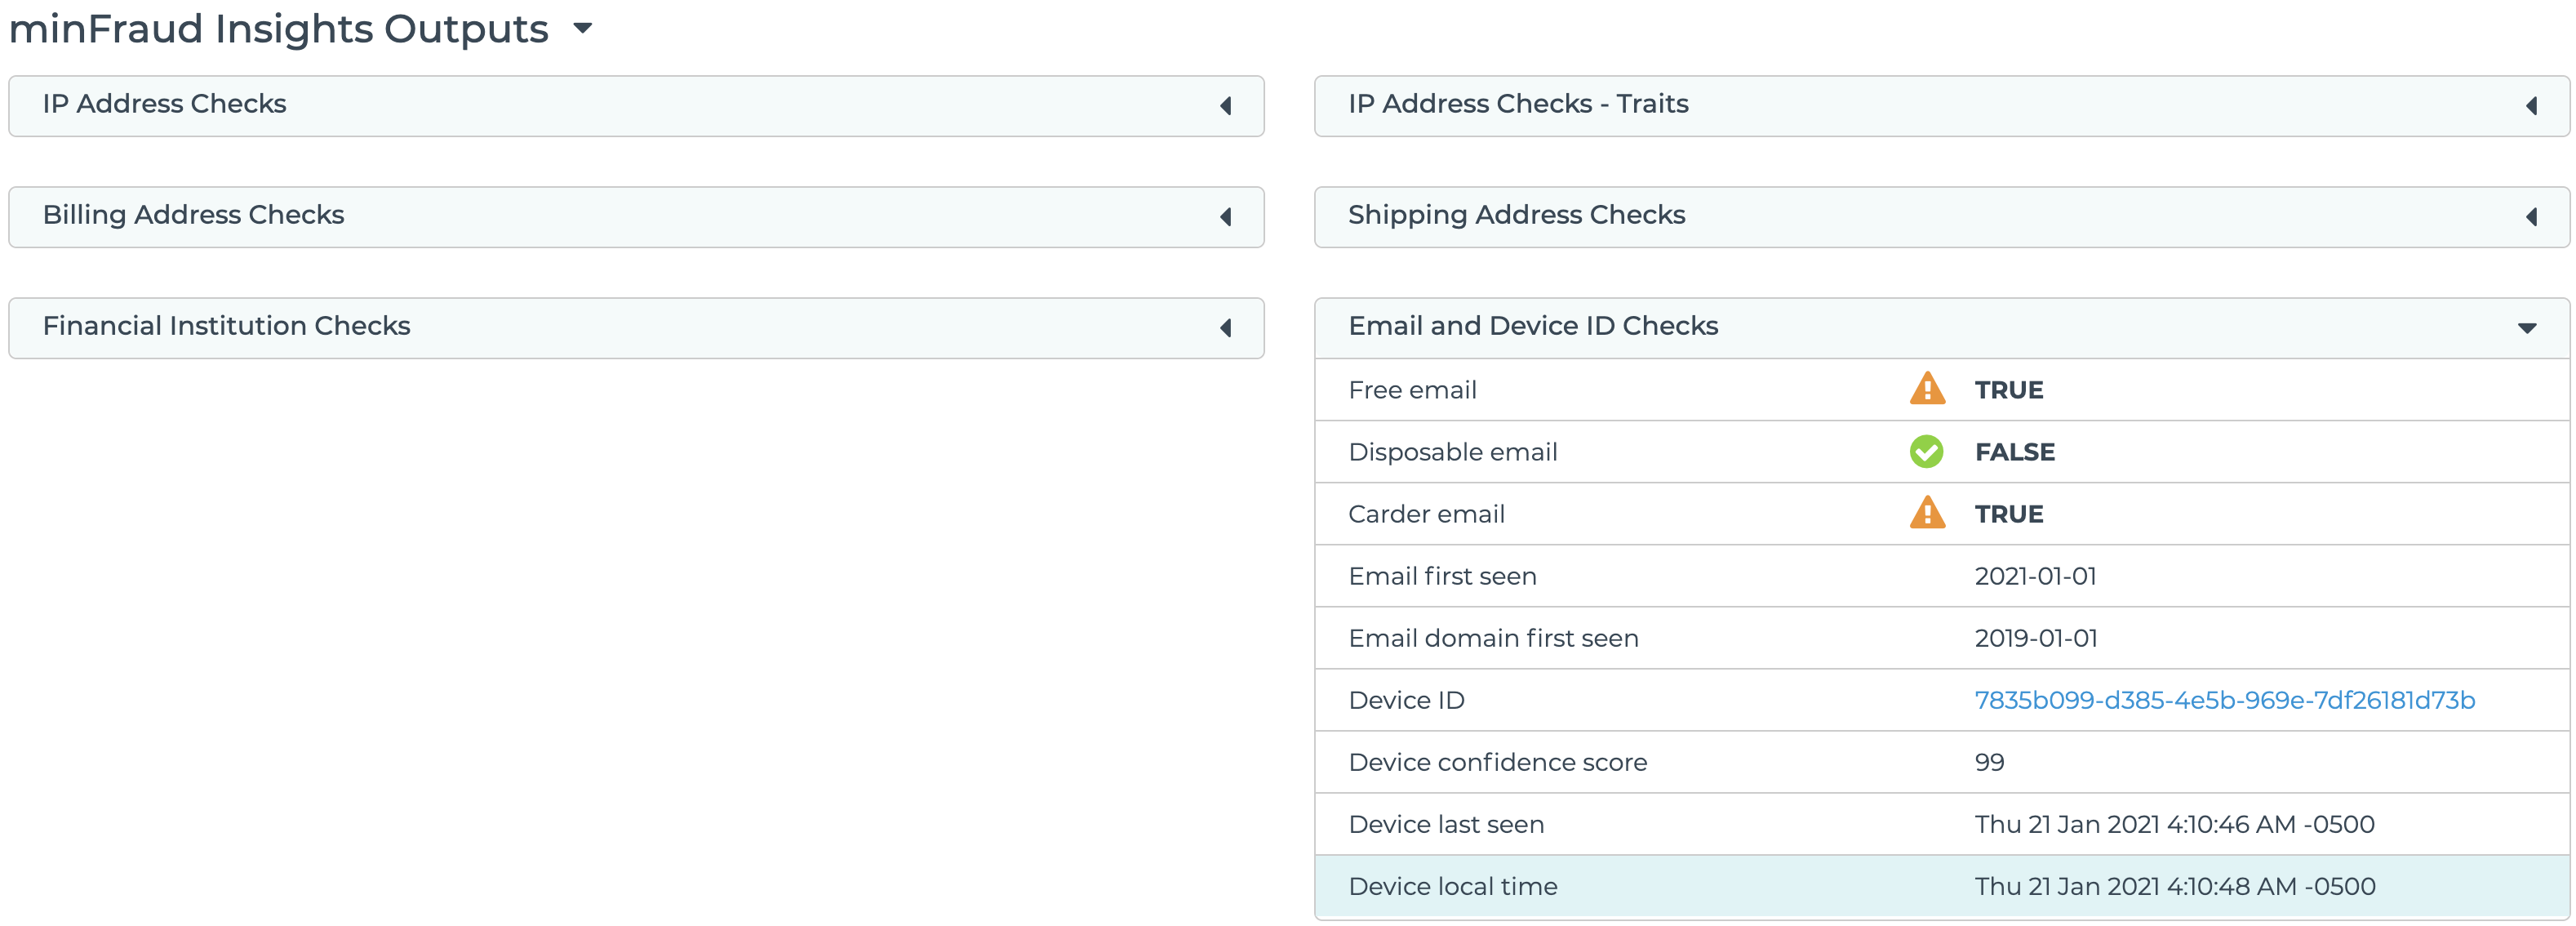Open the Device ID hyperlink

(x=2224, y=700)
